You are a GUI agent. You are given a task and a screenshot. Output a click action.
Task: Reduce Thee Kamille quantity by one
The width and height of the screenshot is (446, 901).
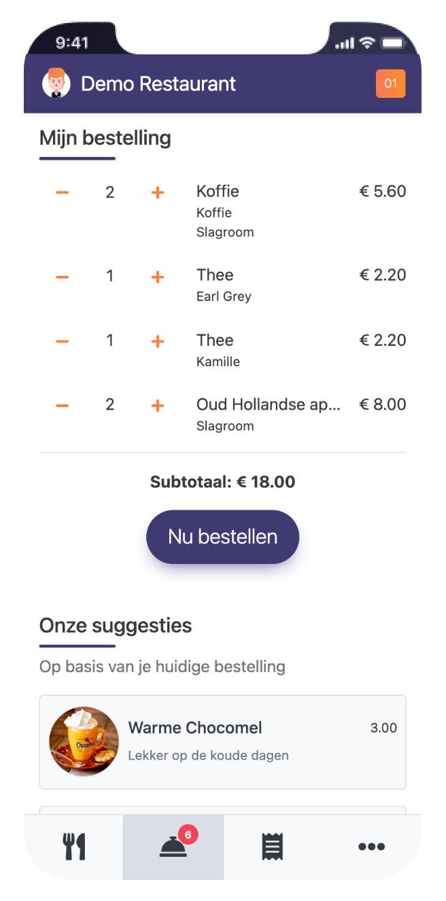coord(62,341)
